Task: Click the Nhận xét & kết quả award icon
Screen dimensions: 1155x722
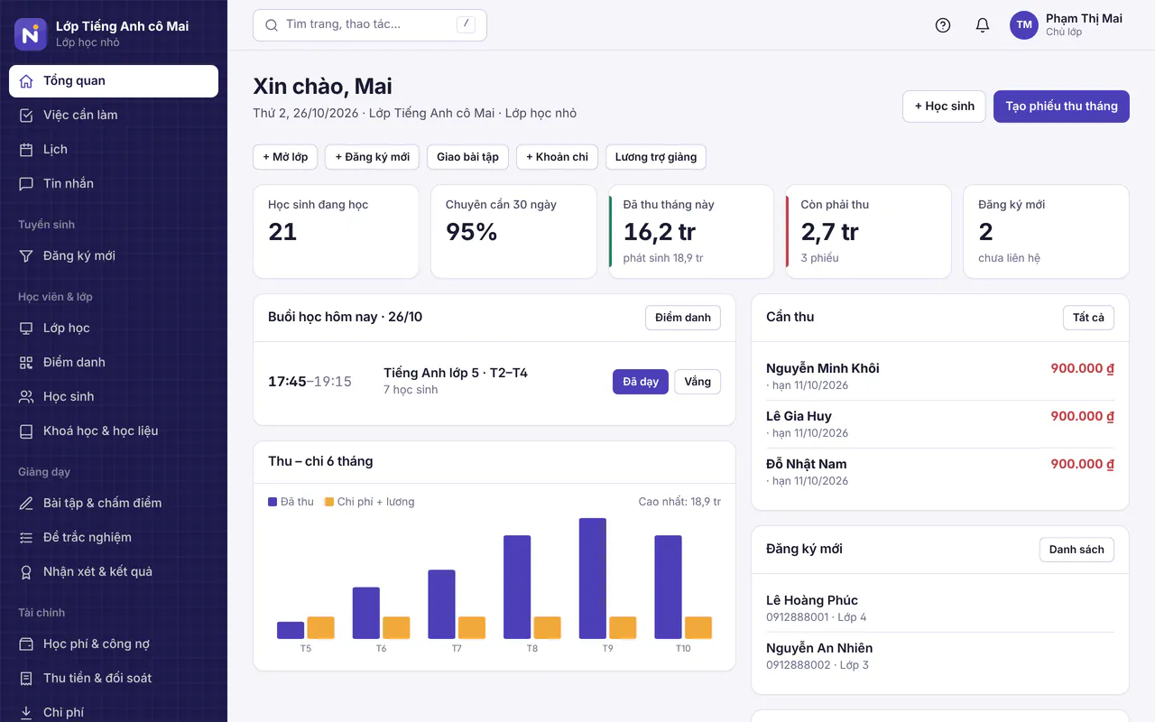Action: point(26,572)
